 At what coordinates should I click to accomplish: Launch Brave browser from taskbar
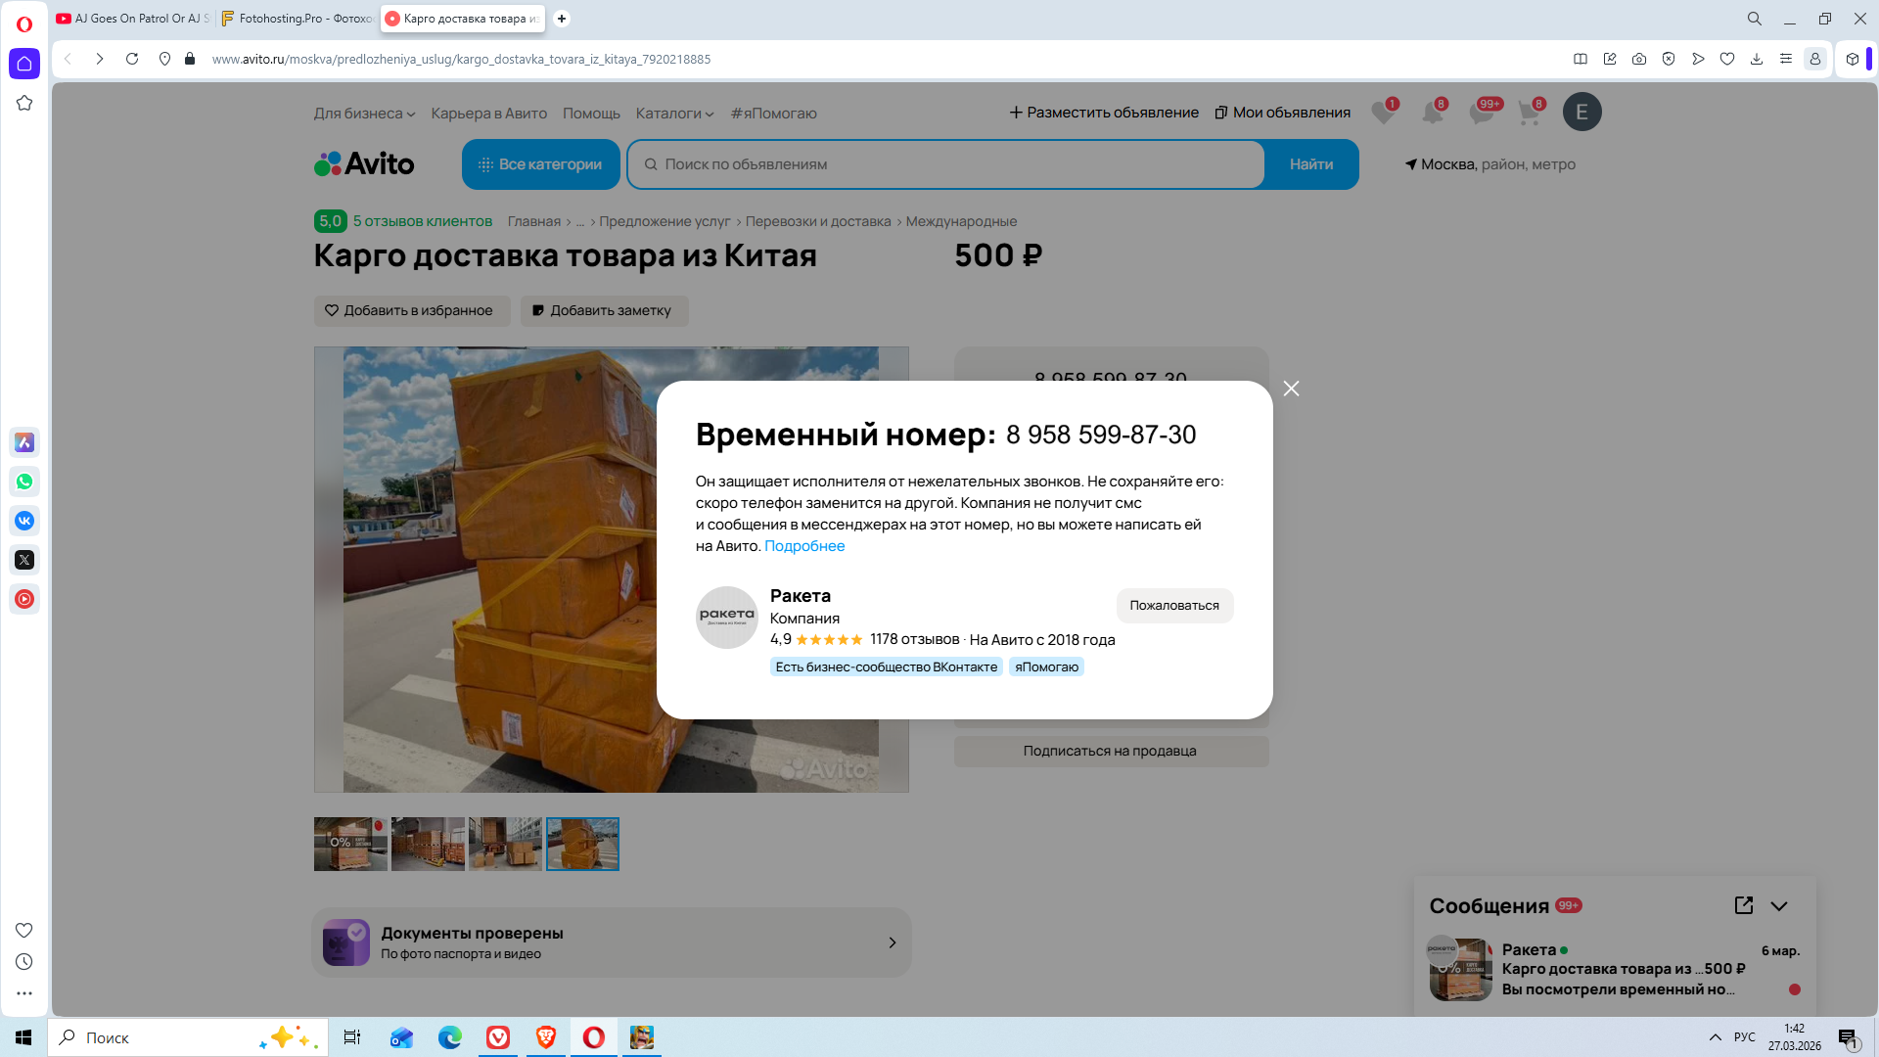point(546,1037)
